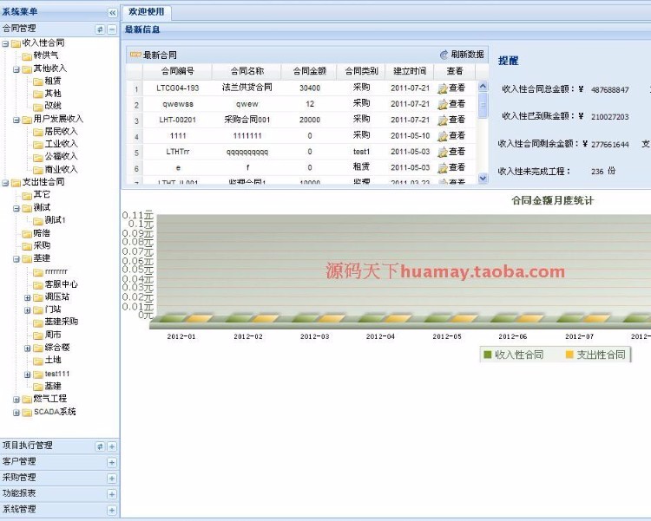Click the folder icon of 客服中心

click(x=38, y=285)
